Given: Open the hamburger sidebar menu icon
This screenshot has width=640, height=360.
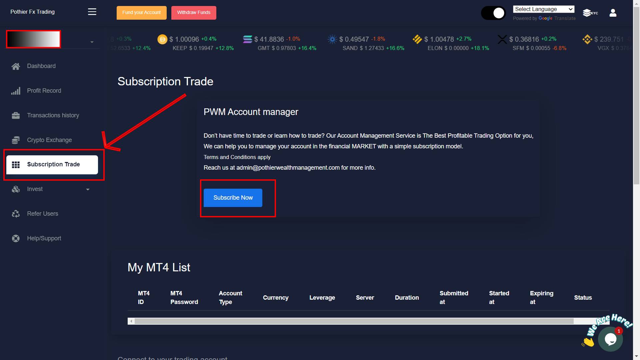Looking at the screenshot, I should pyautogui.click(x=92, y=12).
